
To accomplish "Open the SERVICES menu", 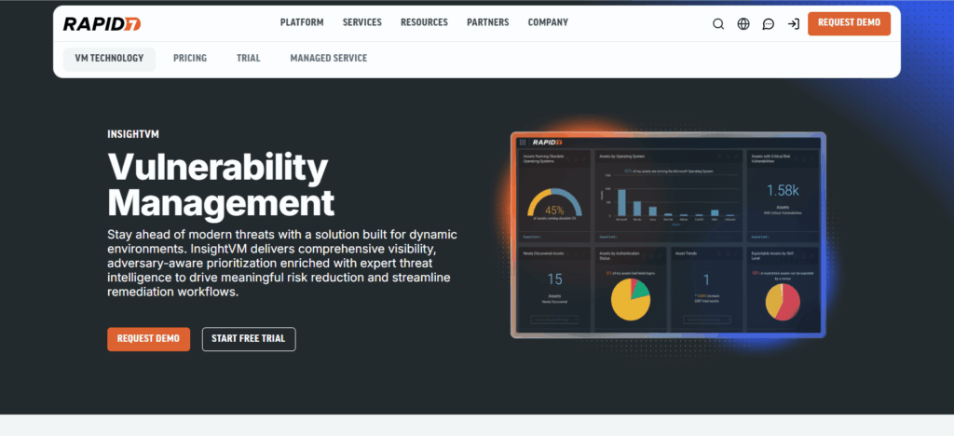I will point(362,22).
